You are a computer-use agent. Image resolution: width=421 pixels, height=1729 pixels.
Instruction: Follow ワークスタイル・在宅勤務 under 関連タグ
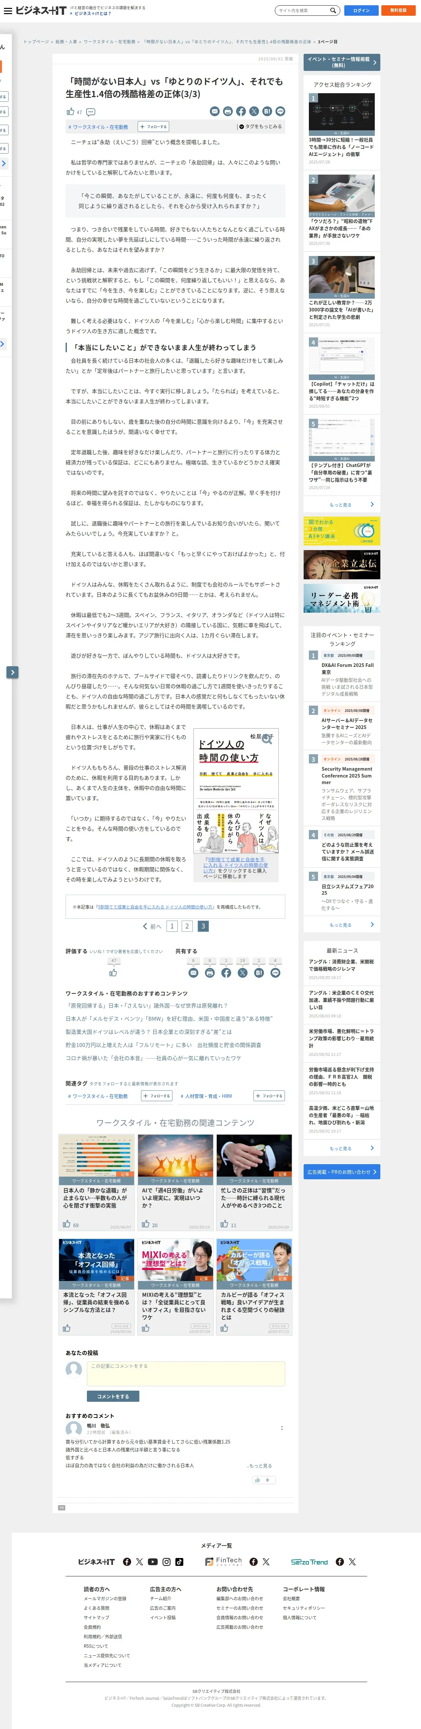coord(156,1096)
